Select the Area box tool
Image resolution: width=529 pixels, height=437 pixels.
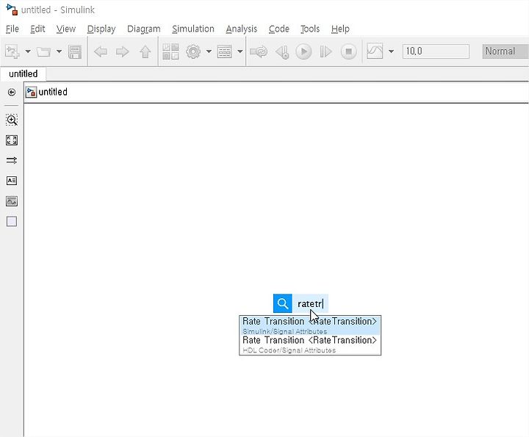coord(12,222)
